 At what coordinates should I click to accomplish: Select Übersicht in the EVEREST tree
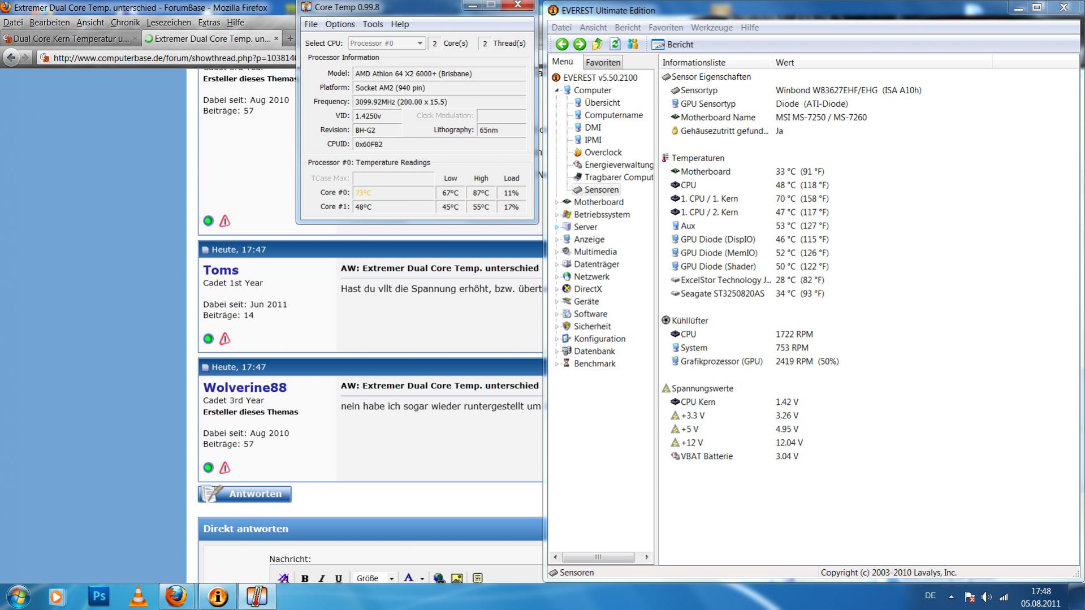pyautogui.click(x=602, y=102)
